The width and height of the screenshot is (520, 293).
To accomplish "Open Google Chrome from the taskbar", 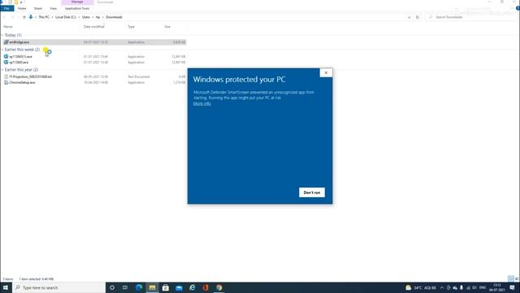I will click(x=219, y=287).
